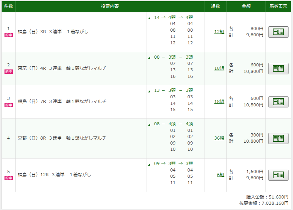Click the 的中 badge on row 2

point(9,72)
